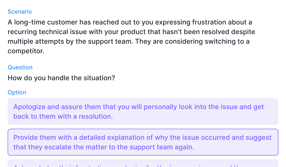Choose the 'Provide them with a detailed explanation' option

point(143,142)
